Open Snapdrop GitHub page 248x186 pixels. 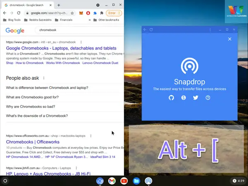(171, 98)
